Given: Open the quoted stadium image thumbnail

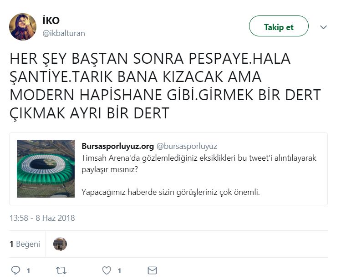Looking at the screenshot, I should click(x=46, y=168).
